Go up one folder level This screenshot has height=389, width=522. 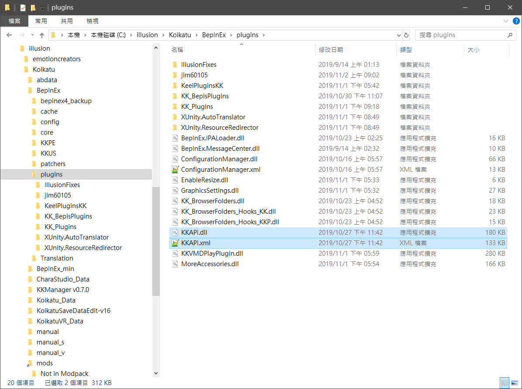(42, 35)
